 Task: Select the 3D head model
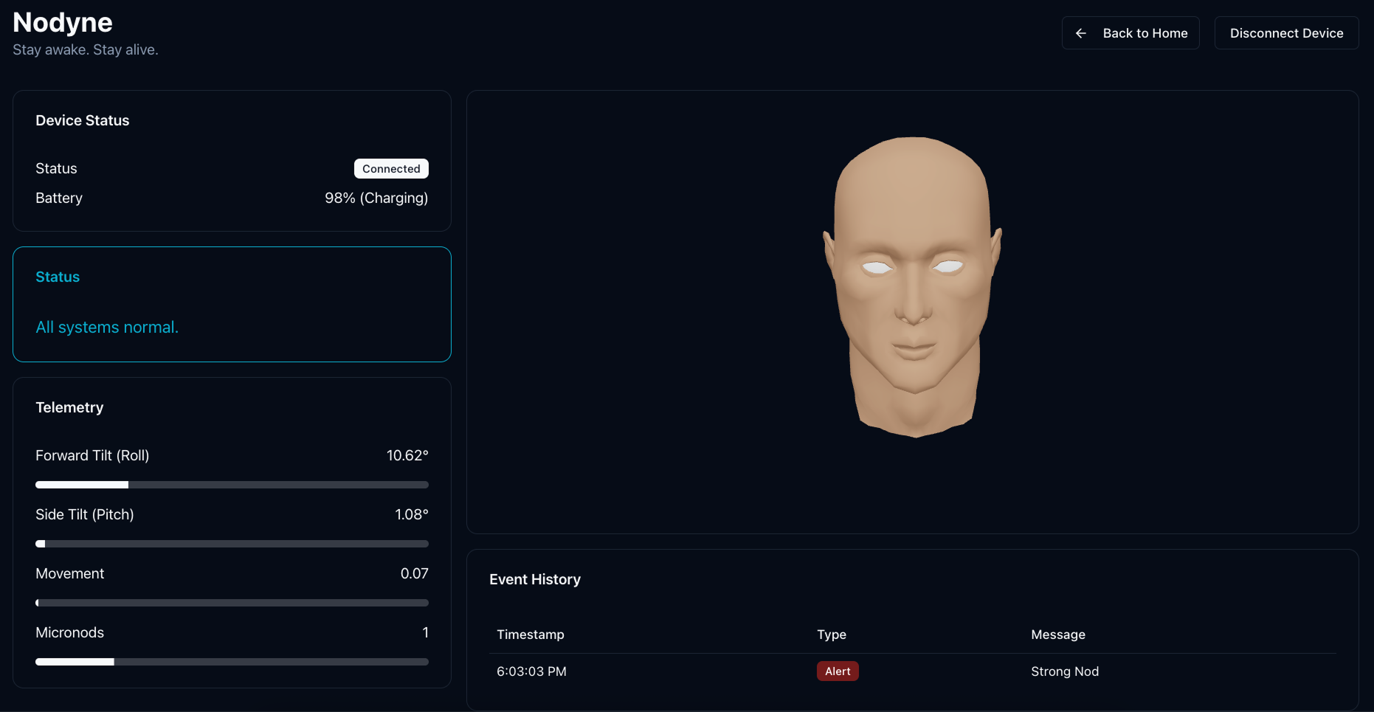point(914,288)
